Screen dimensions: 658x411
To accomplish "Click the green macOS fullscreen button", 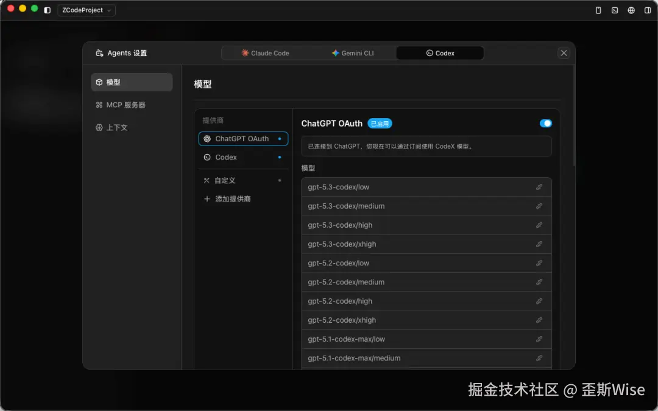I will pos(34,9).
